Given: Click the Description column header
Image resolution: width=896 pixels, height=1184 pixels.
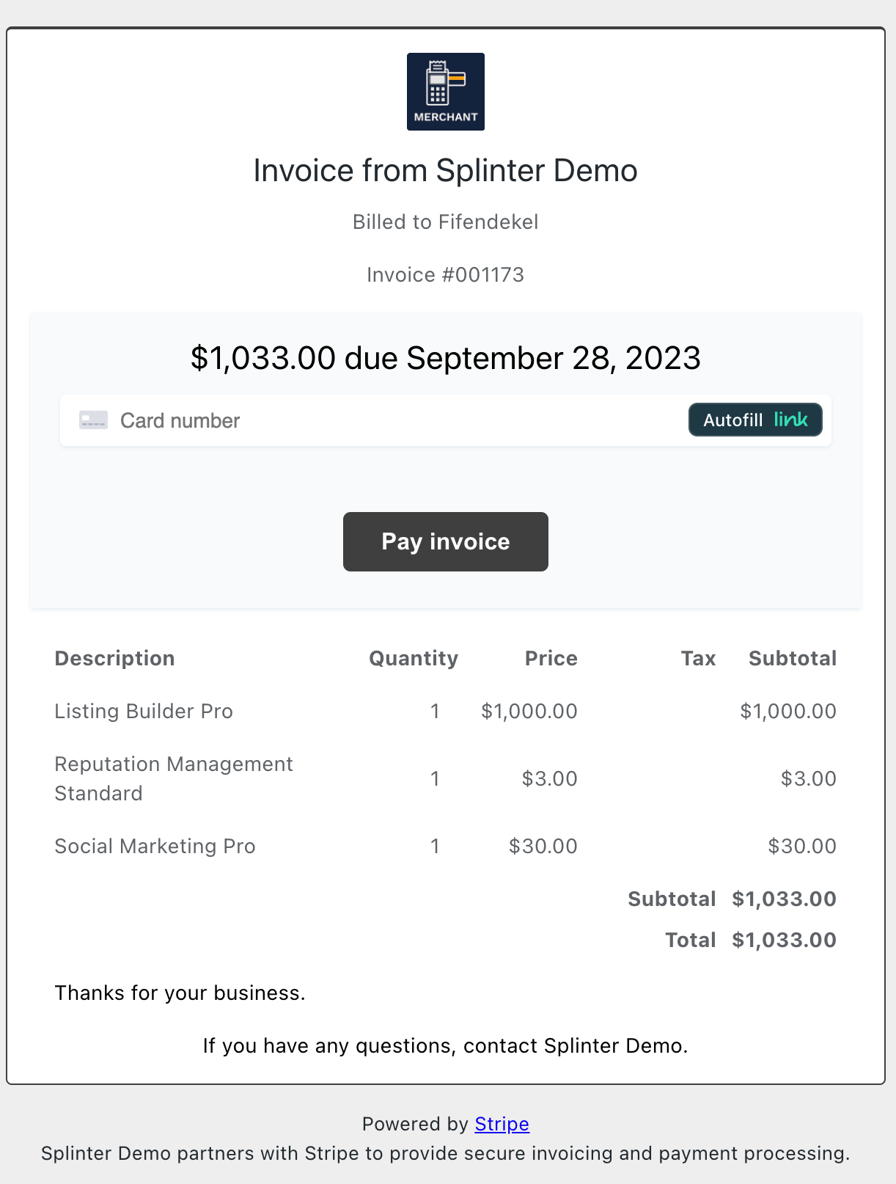Looking at the screenshot, I should [x=115, y=658].
